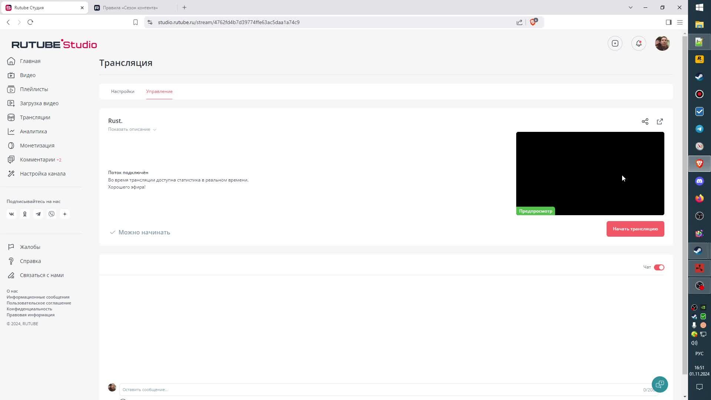Click the Viber social icon
711x400 pixels.
pyautogui.click(x=51, y=214)
